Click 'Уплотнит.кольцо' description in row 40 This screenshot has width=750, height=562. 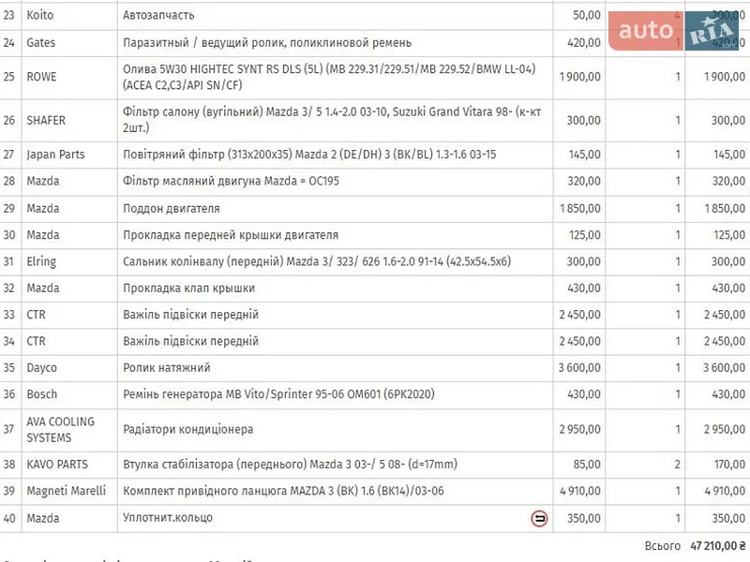pyautogui.click(x=168, y=518)
